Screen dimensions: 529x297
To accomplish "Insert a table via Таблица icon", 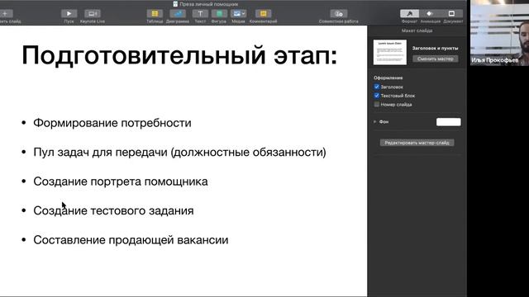I will click(155, 13).
